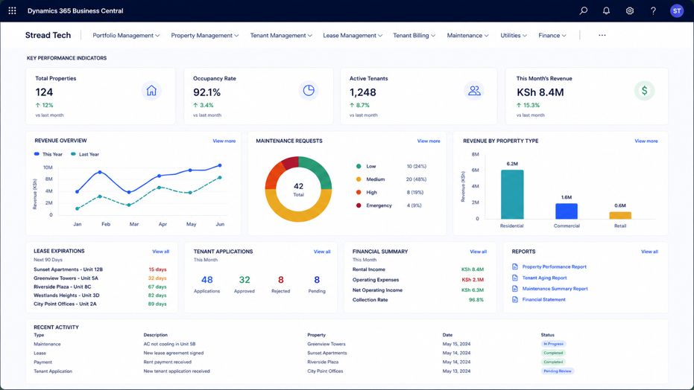
Task: Click the Commercial 1.6M bar
Action: [x=567, y=211]
